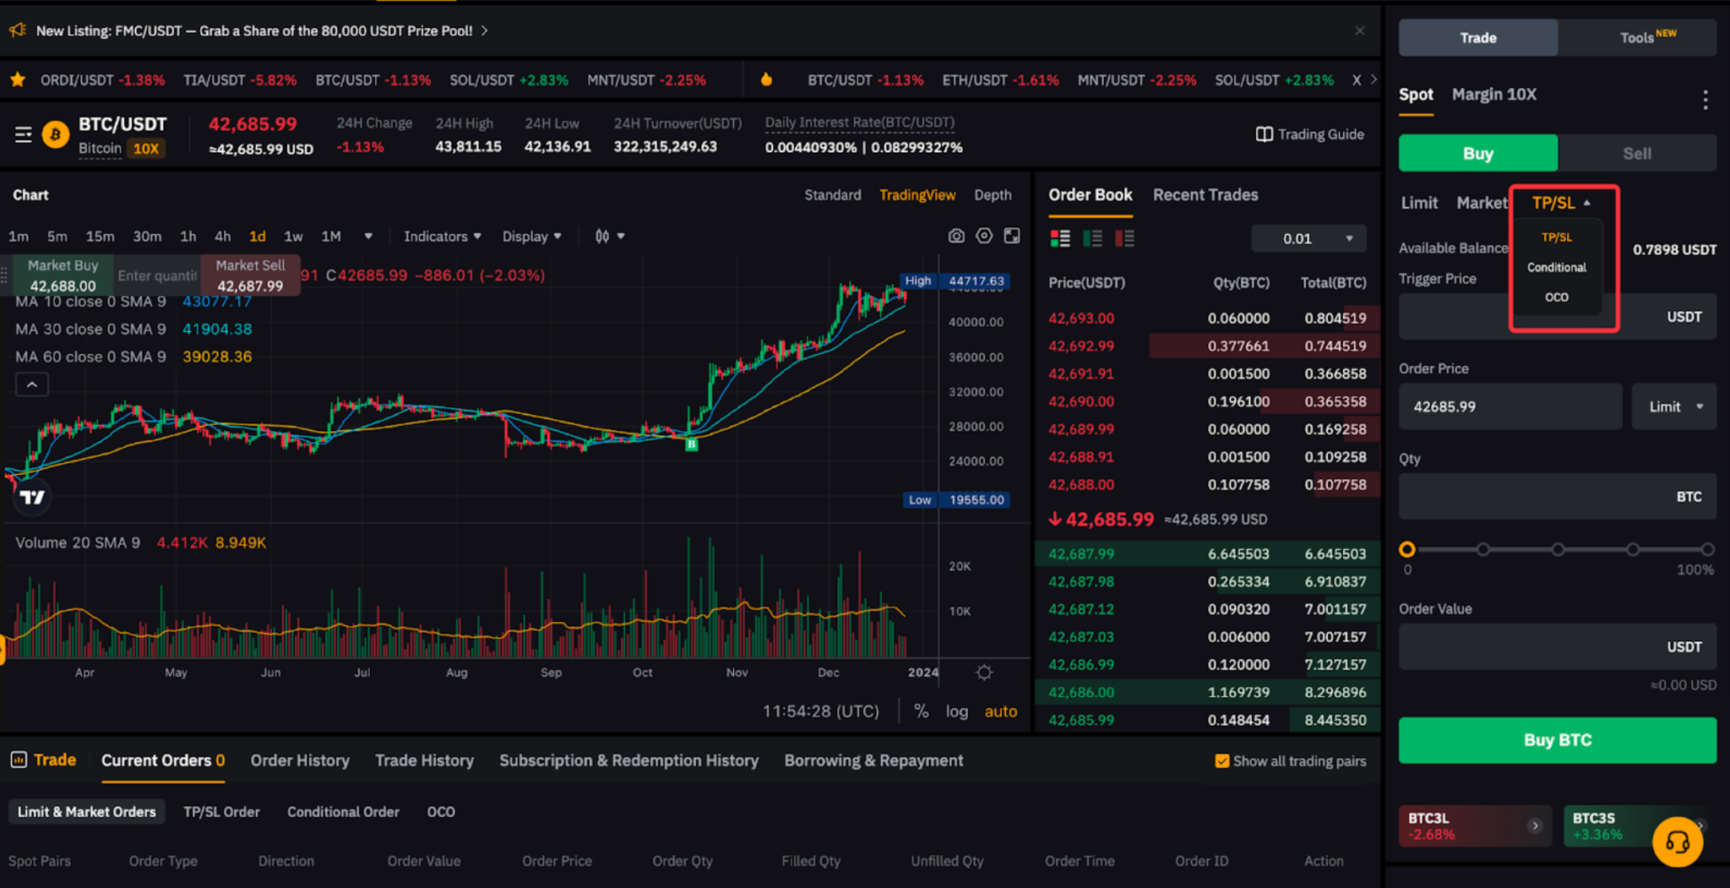Viewport: 1730px width, 888px height.
Task: Expand the Indicators dropdown
Action: pyautogui.click(x=442, y=237)
